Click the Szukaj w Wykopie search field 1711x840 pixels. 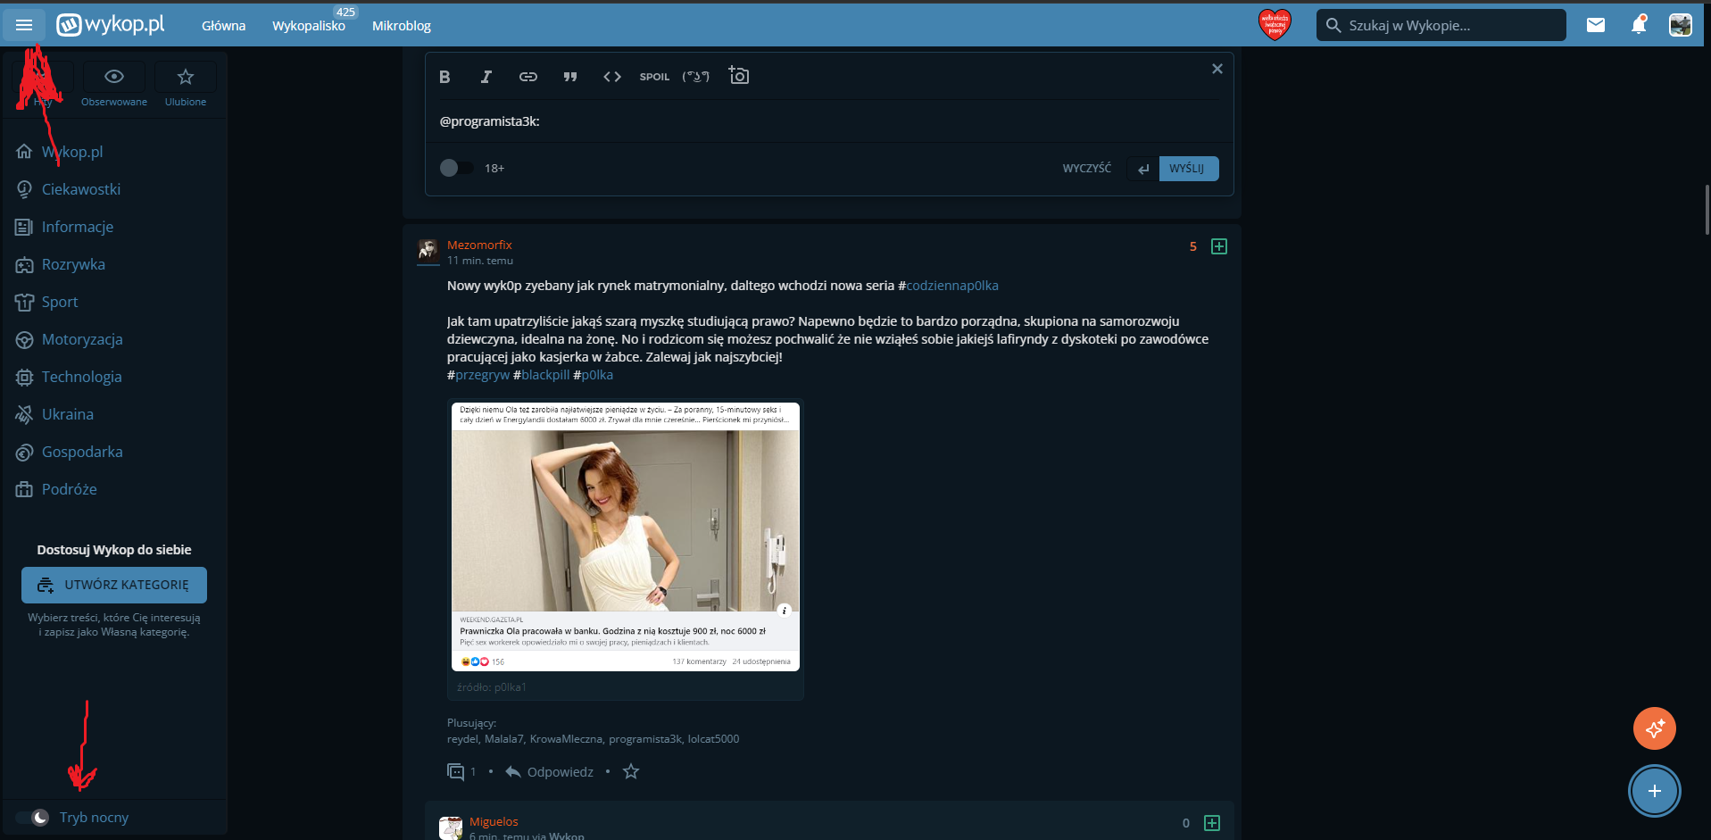coord(1450,25)
